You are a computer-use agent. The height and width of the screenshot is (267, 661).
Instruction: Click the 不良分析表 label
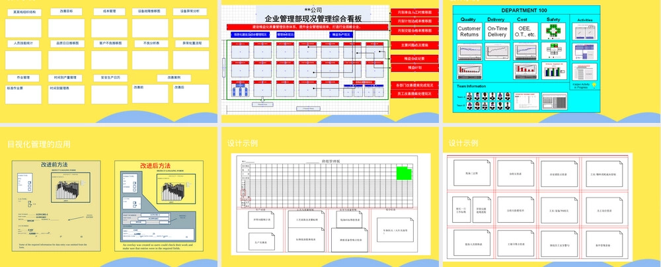click(151, 44)
